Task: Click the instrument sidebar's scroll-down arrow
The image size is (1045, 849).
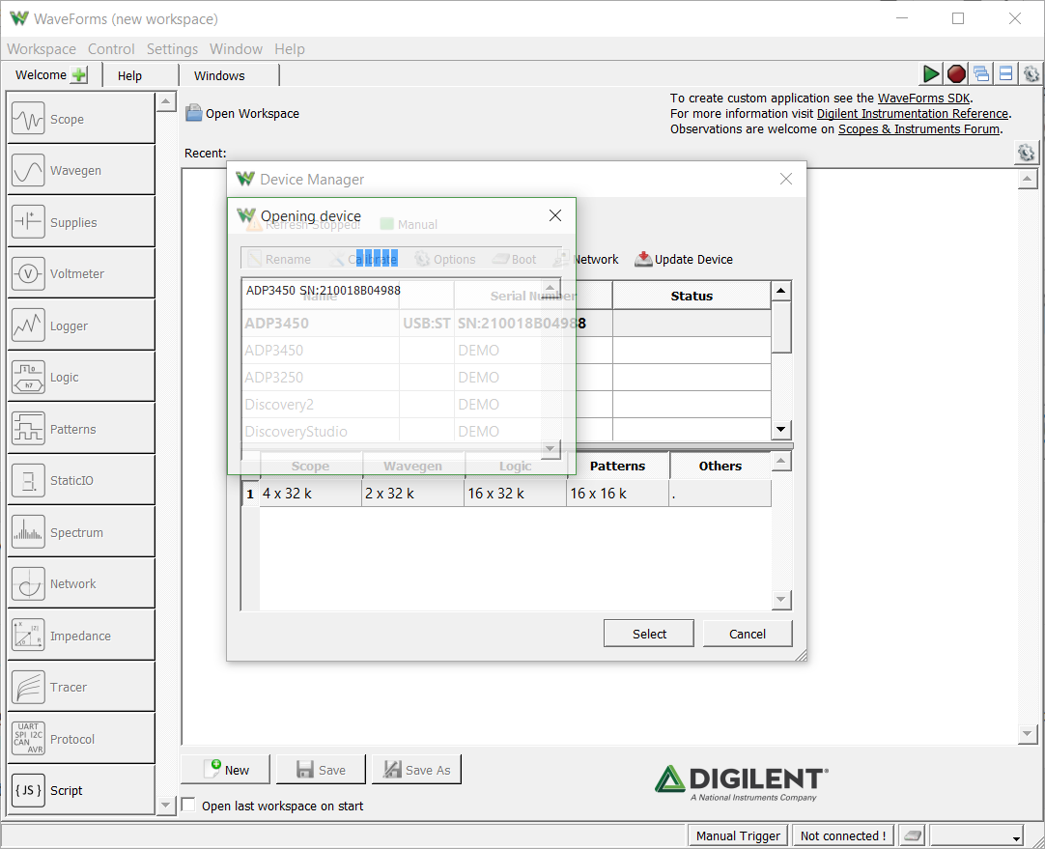Action: coord(165,805)
